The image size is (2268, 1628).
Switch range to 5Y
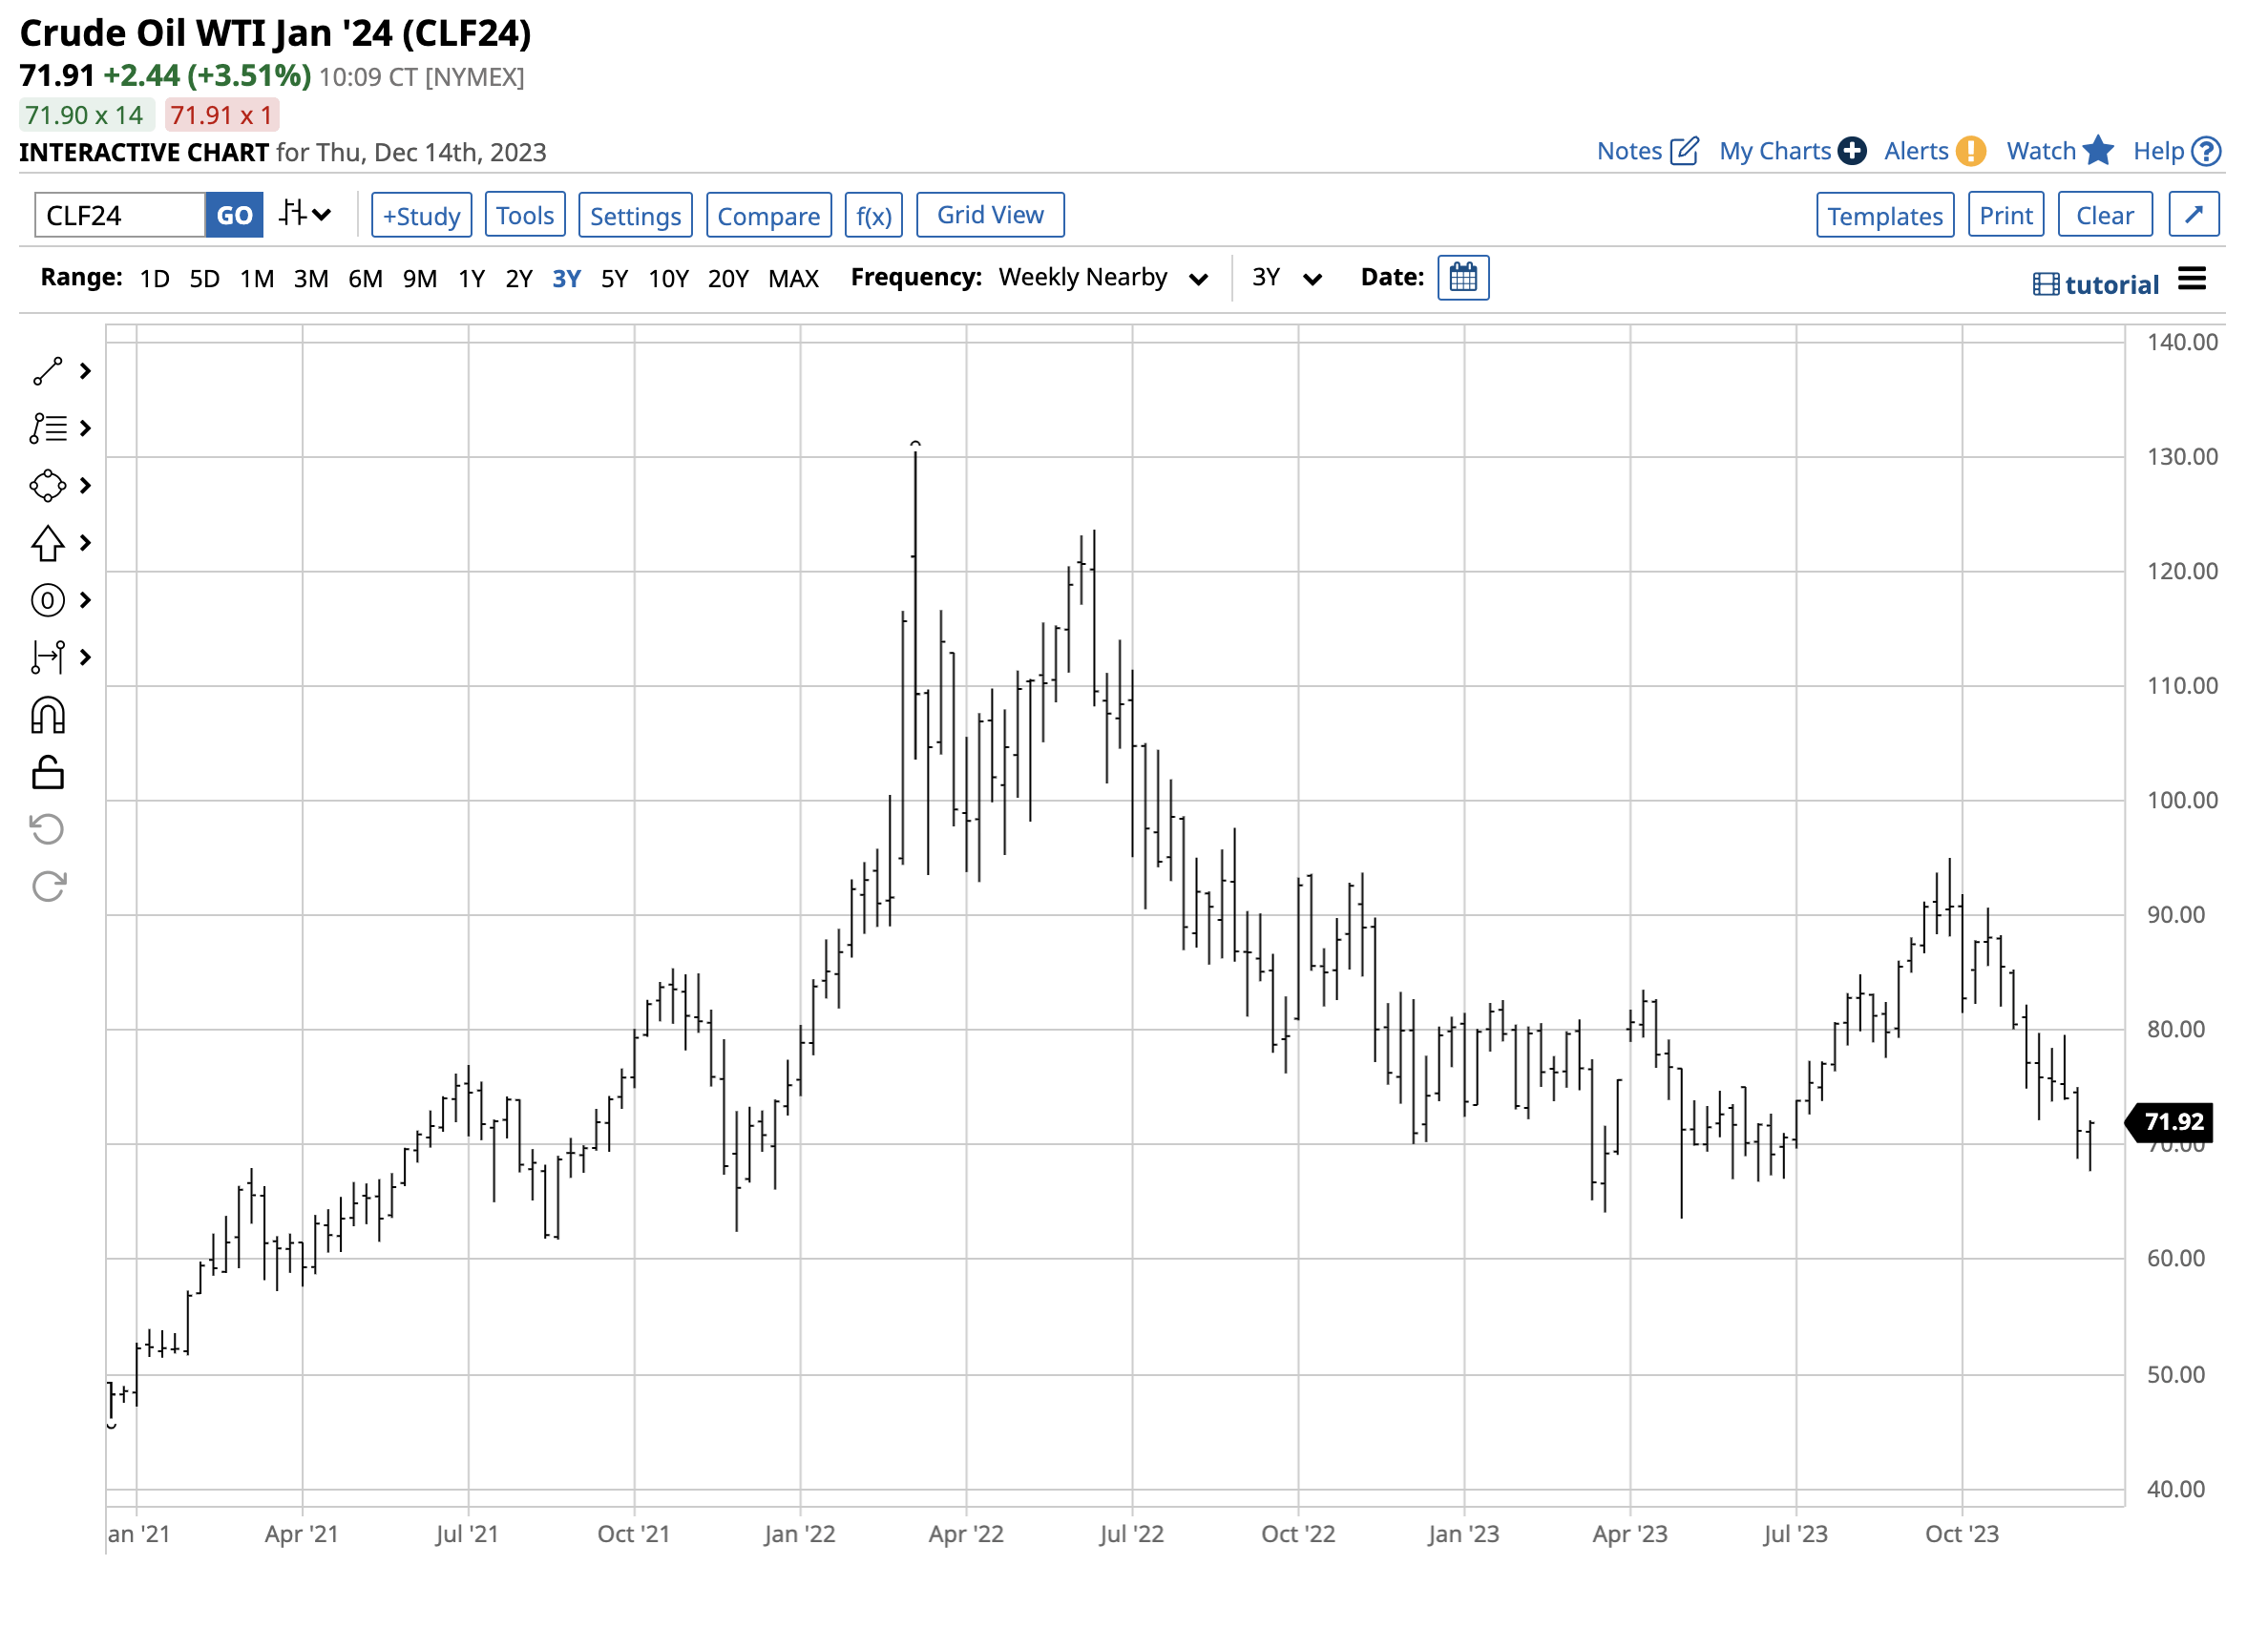tap(614, 278)
